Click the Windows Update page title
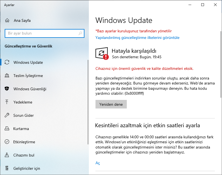The width and height of the screenshot is (222, 175). point(124,20)
